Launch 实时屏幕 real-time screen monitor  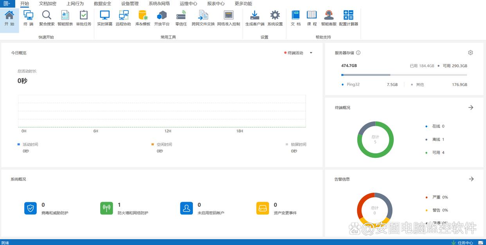click(104, 18)
